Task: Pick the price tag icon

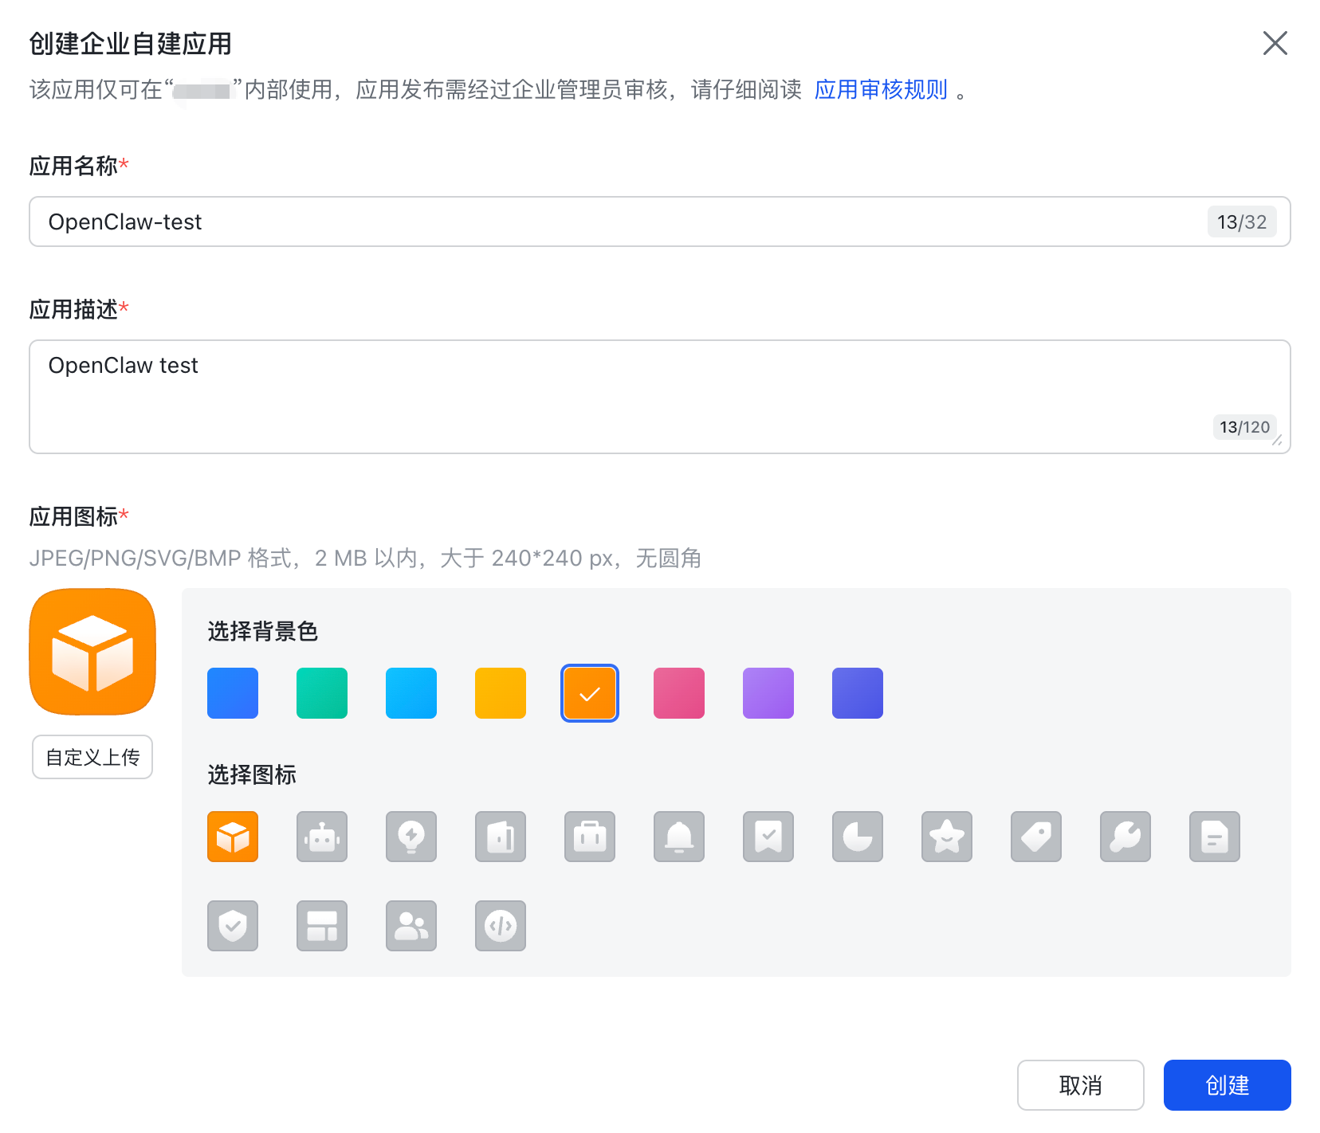Action: coord(1035,837)
